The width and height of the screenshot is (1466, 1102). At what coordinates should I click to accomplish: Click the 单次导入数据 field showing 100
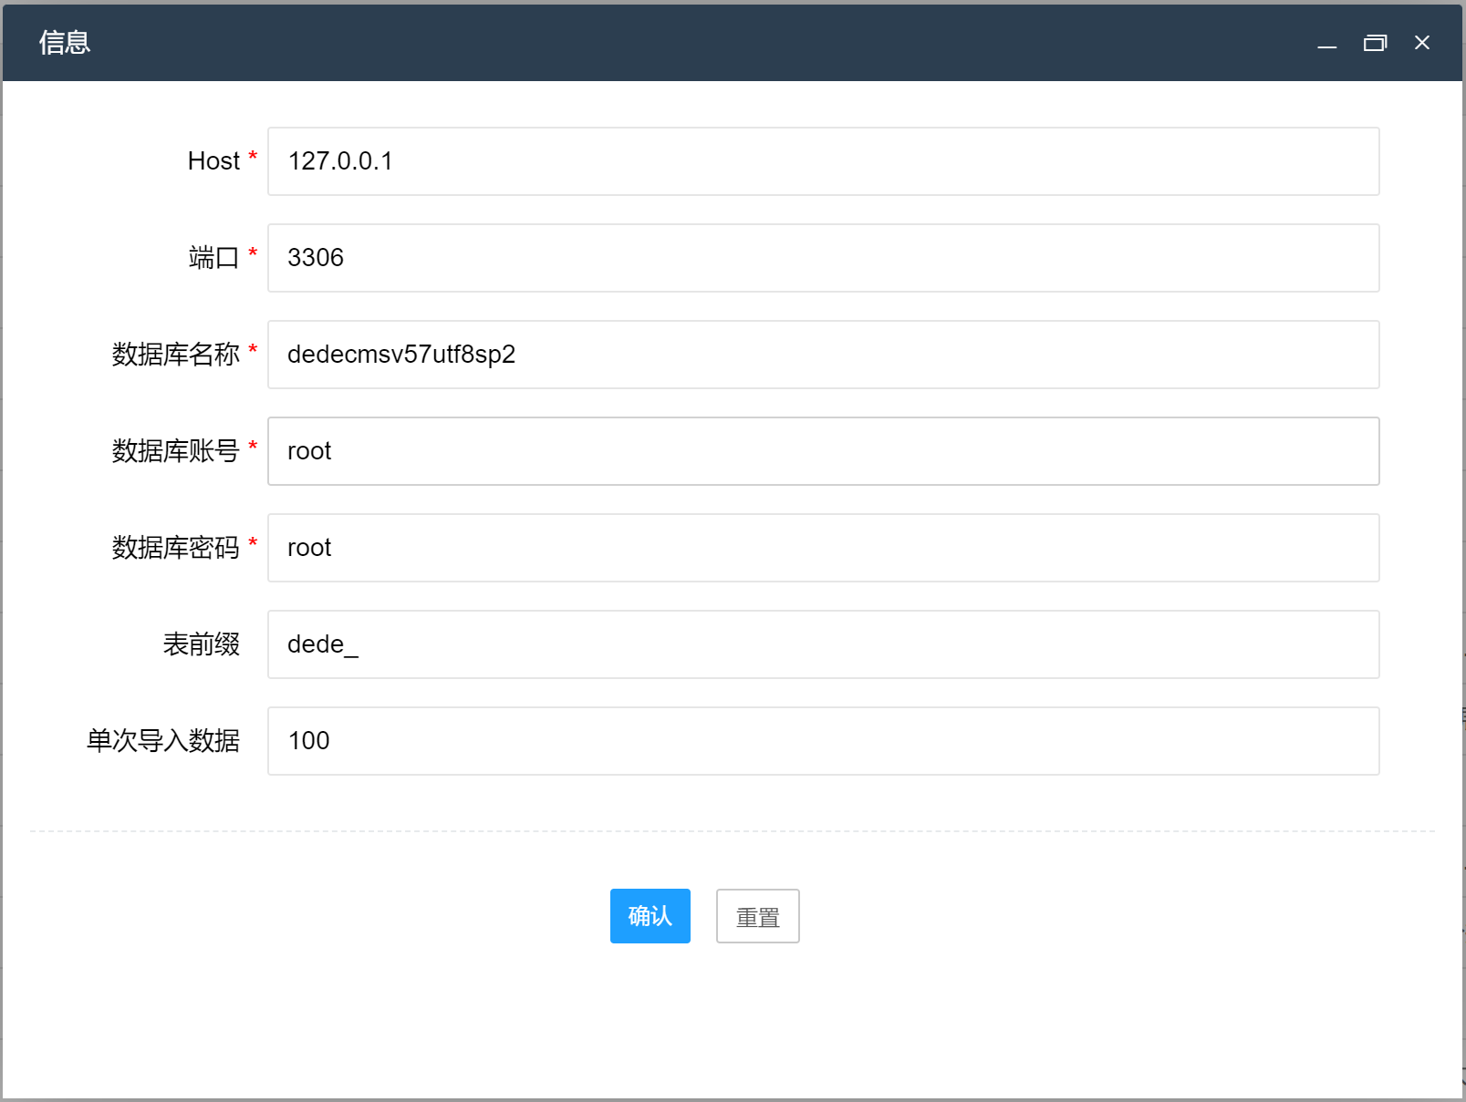click(821, 741)
